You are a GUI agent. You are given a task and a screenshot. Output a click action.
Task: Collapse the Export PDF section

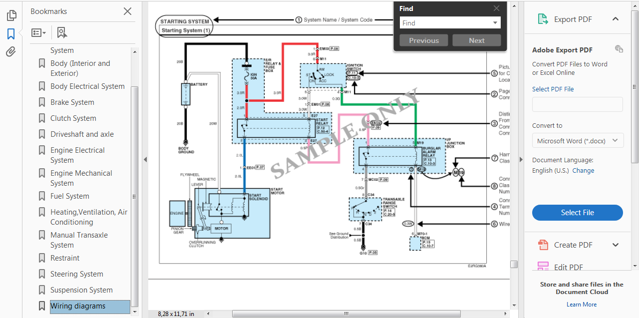point(616,19)
